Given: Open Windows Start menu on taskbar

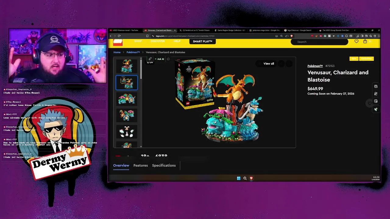Looking at the screenshot, I should [x=239, y=178].
